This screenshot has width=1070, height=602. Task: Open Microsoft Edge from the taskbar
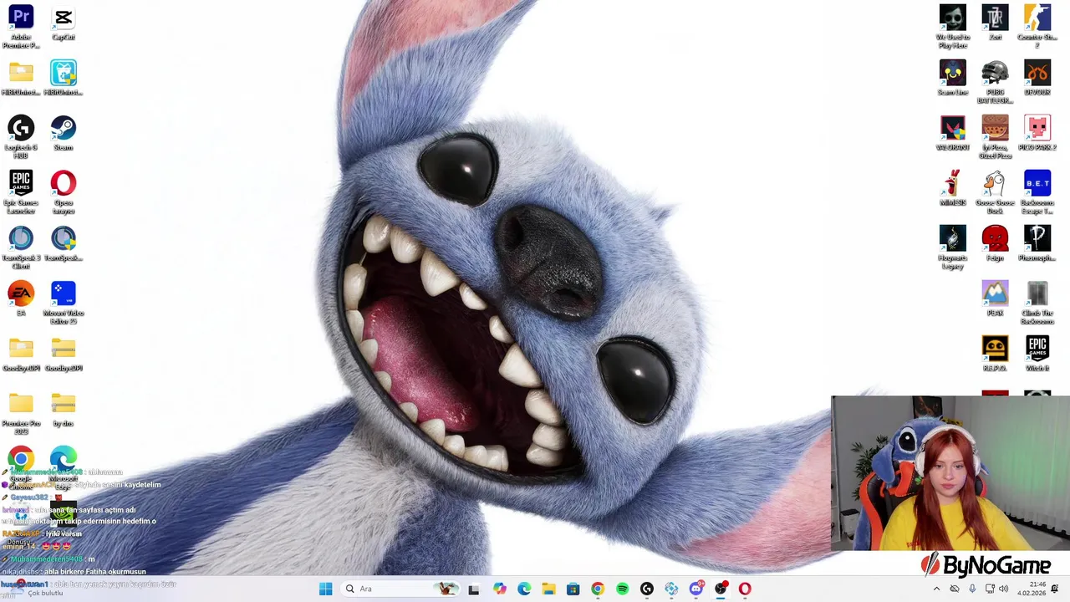point(524,589)
